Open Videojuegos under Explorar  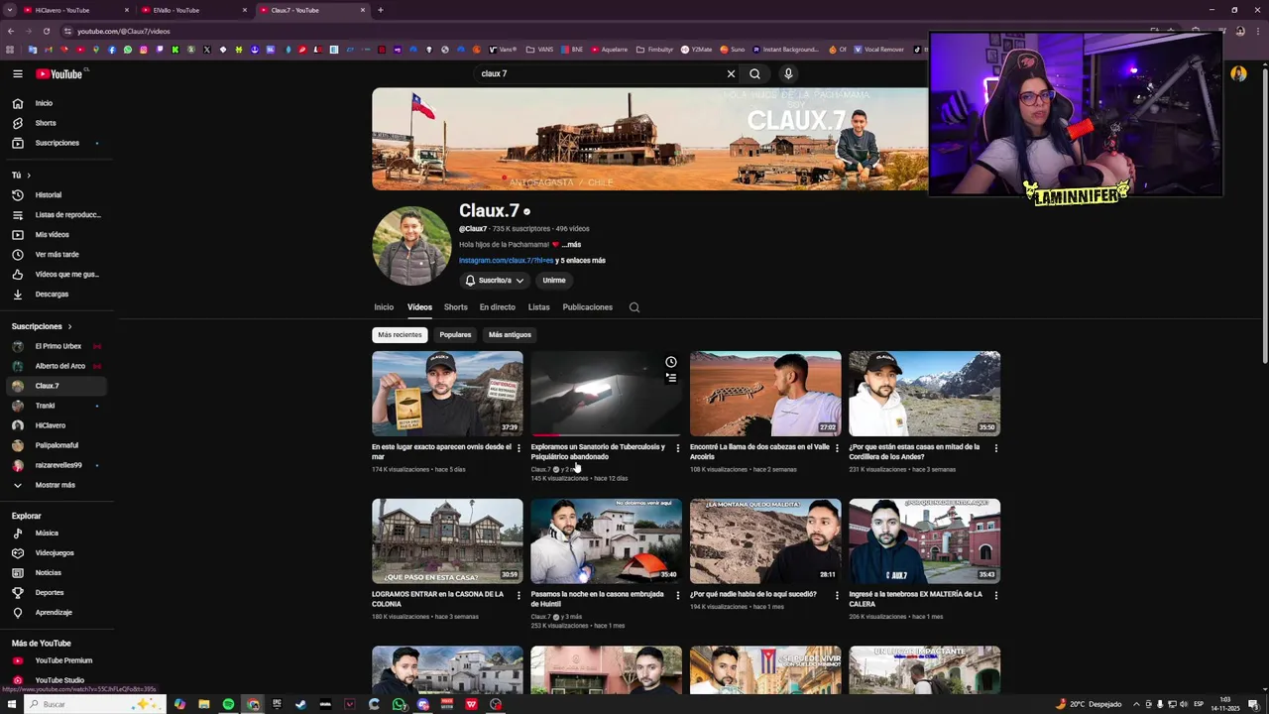[56, 553]
